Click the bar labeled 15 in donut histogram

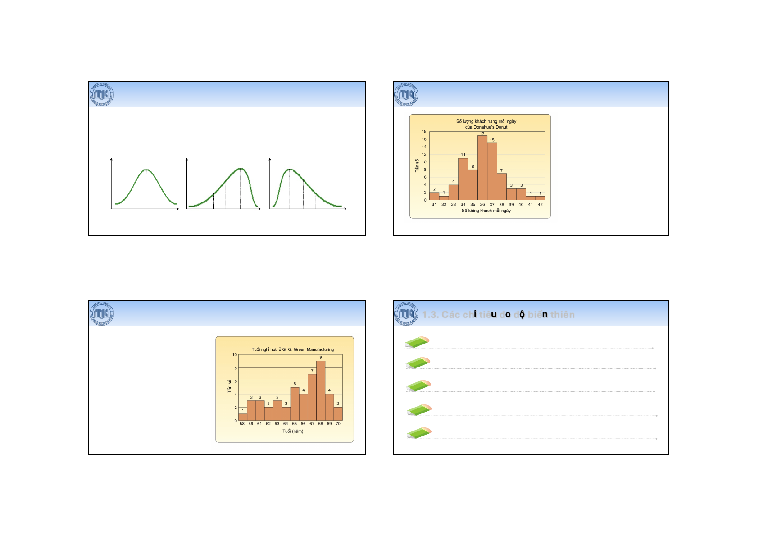click(492, 171)
